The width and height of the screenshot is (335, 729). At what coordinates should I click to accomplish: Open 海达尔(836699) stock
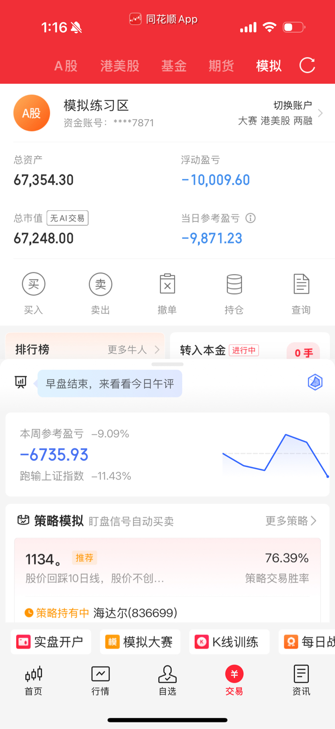pyautogui.click(x=135, y=613)
